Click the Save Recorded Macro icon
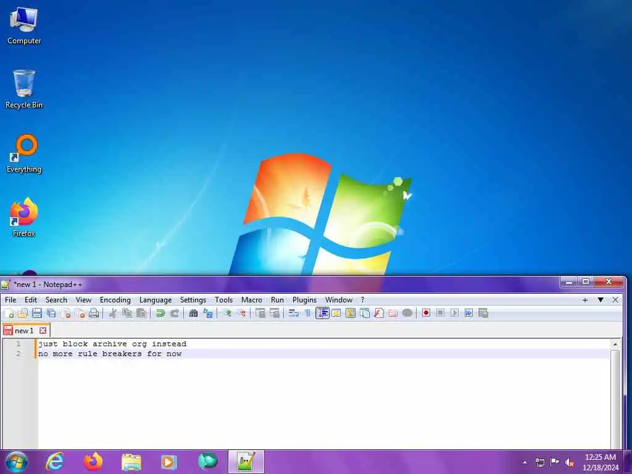632x474 pixels. click(x=483, y=313)
